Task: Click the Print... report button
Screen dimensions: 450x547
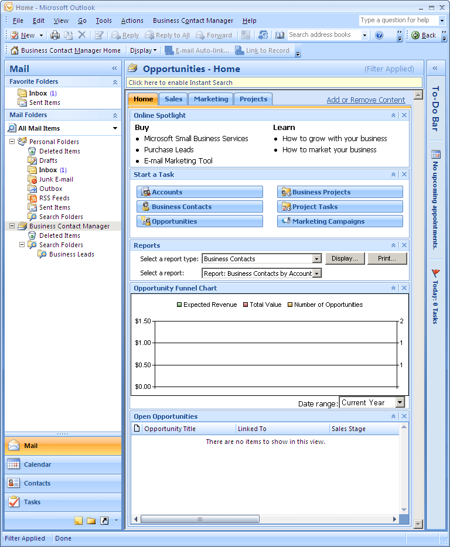Action: (x=387, y=258)
